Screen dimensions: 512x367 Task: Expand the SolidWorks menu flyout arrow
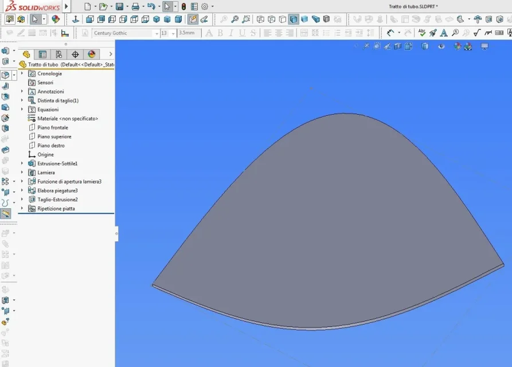tap(67, 6)
